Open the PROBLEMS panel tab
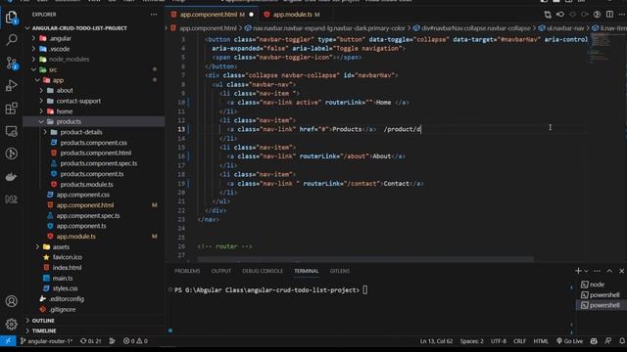 pyautogui.click(x=187, y=271)
